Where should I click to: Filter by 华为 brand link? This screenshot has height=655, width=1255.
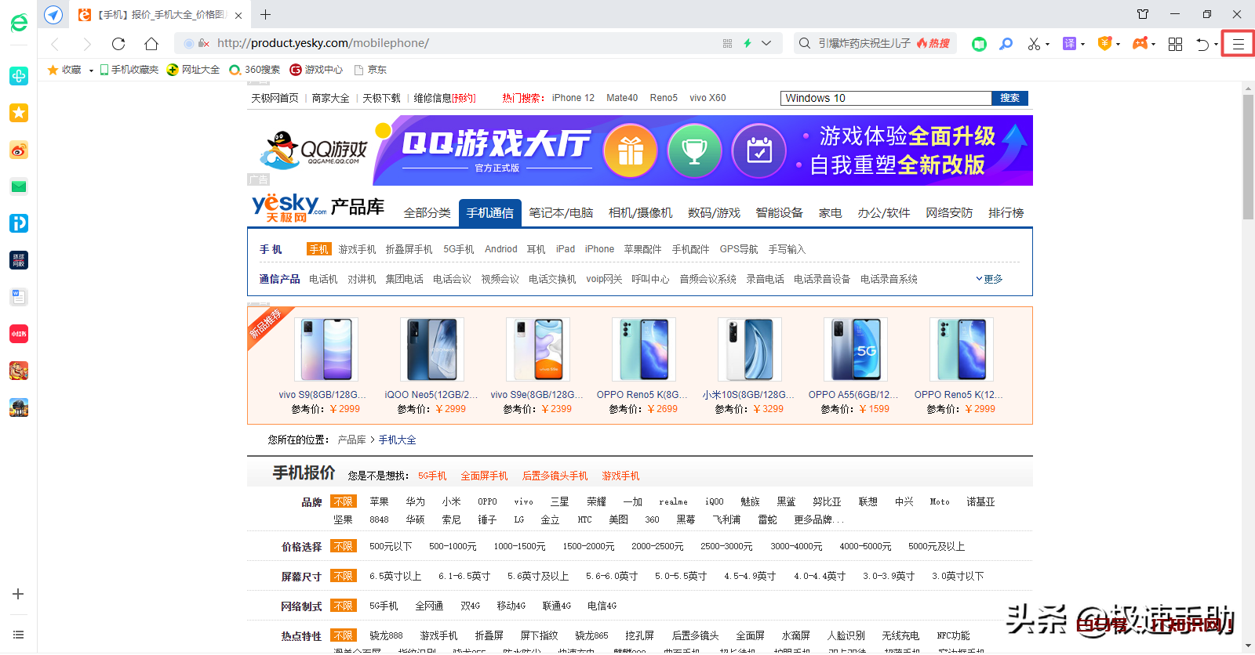coord(415,501)
